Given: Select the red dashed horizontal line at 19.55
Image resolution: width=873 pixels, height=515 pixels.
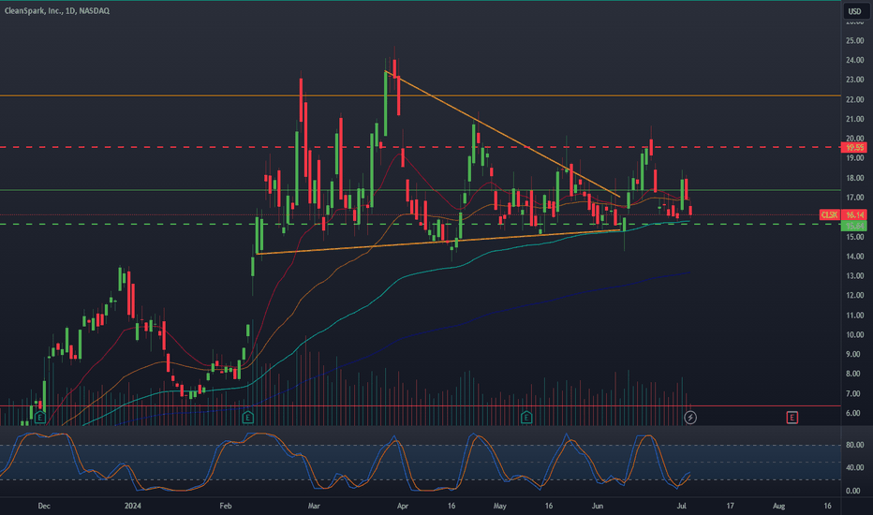Looking at the screenshot, I should click(x=421, y=147).
